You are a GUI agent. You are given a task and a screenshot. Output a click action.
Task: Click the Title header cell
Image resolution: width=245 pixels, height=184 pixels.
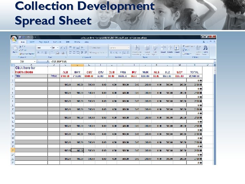point(31,76)
